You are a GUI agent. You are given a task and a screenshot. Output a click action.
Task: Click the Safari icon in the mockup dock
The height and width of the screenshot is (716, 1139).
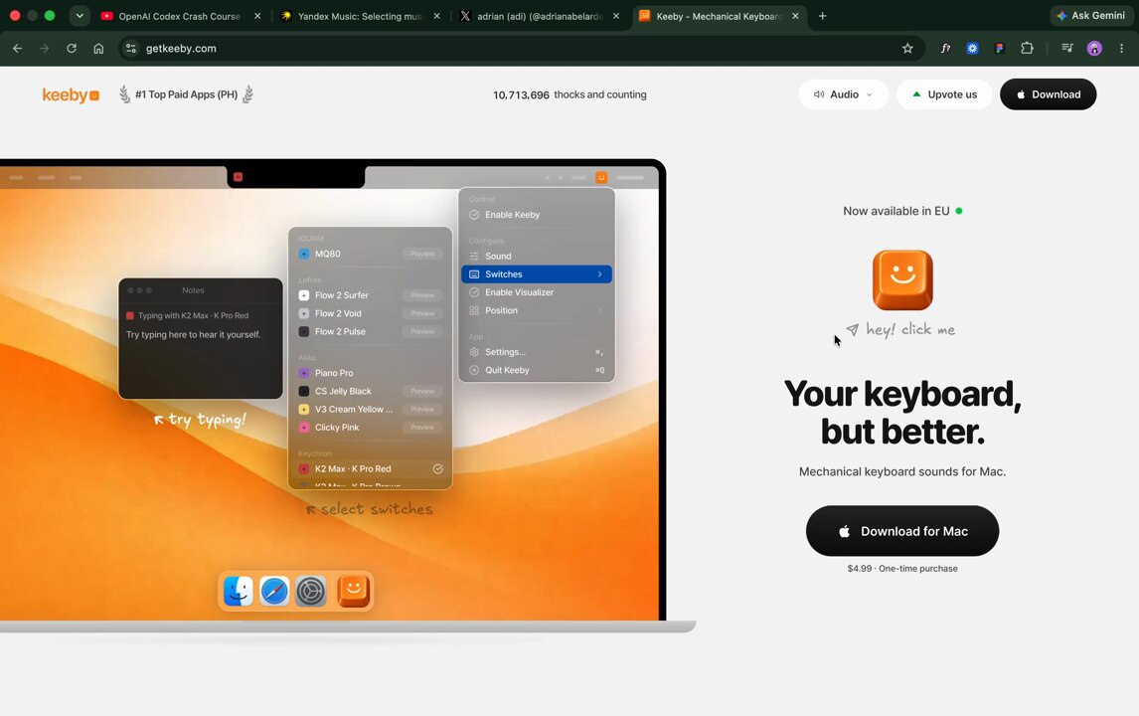point(274,591)
